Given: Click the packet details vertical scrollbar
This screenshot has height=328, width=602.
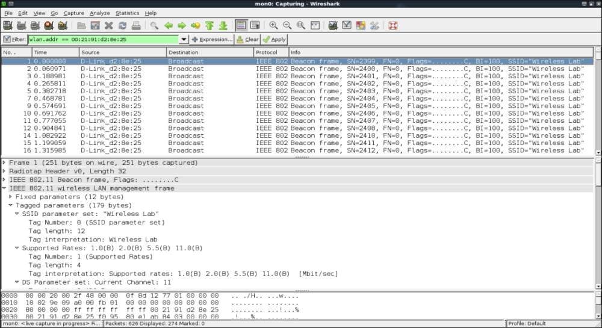Looking at the screenshot, I should coord(598,224).
